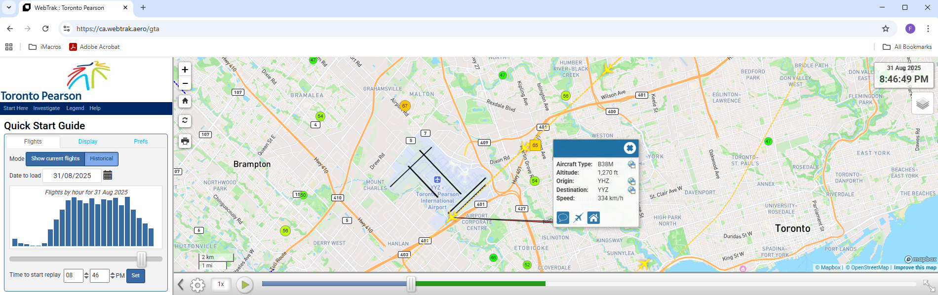Viewport: 938px width, 295px height.
Task: Close the aircraft info popup
Action: [x=629, y=148]
